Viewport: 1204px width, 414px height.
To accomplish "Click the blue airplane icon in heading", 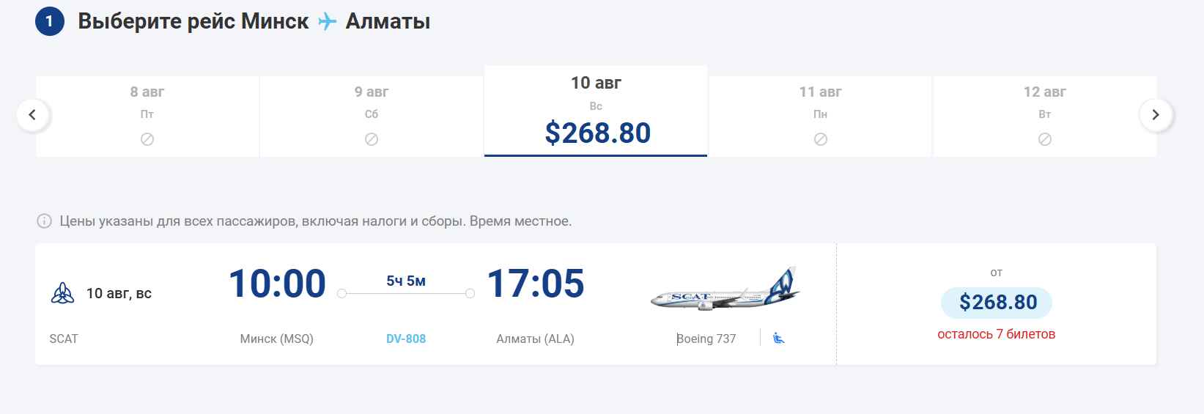I will tap(327, 22).
